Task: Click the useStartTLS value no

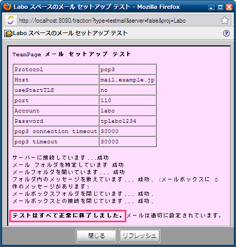Action: [x=127, y=90]
